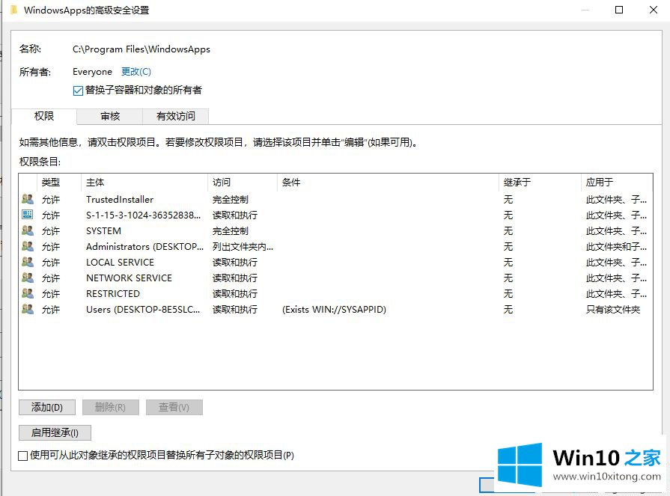
Task: Open the 有效访问 tab
Action: pos(176,116)
